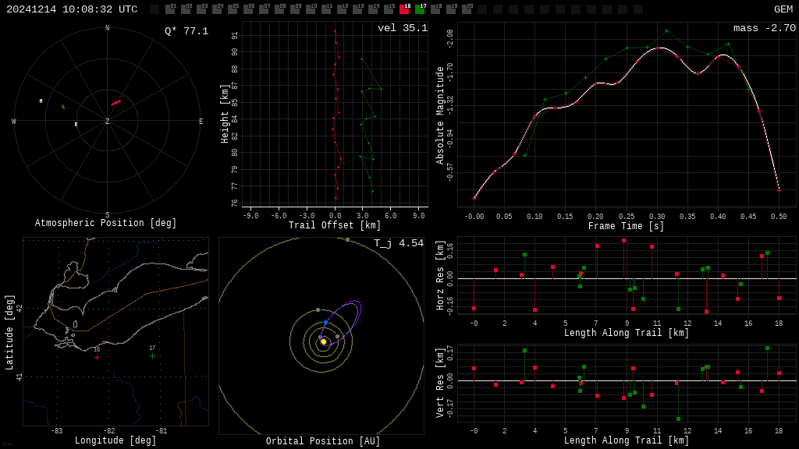
Task: Click the Orbital Position [AU] label
Action: [323, 441]
